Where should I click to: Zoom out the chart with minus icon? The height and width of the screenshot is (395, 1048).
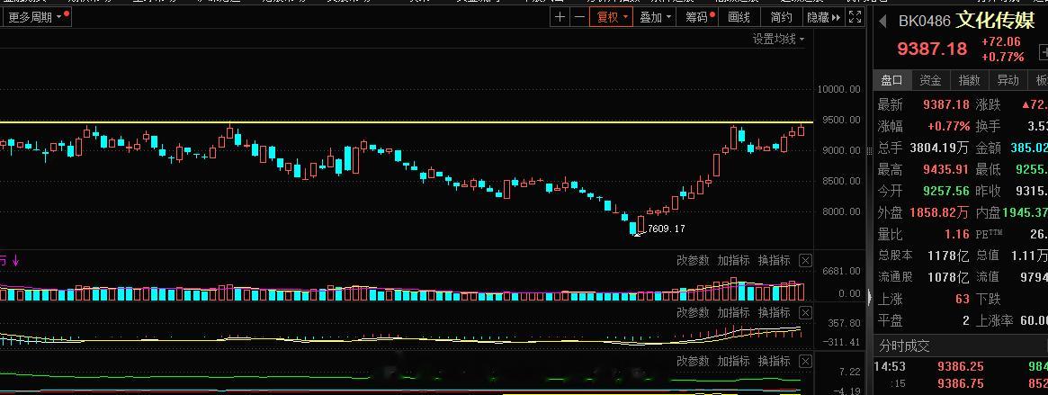[579, 17]
